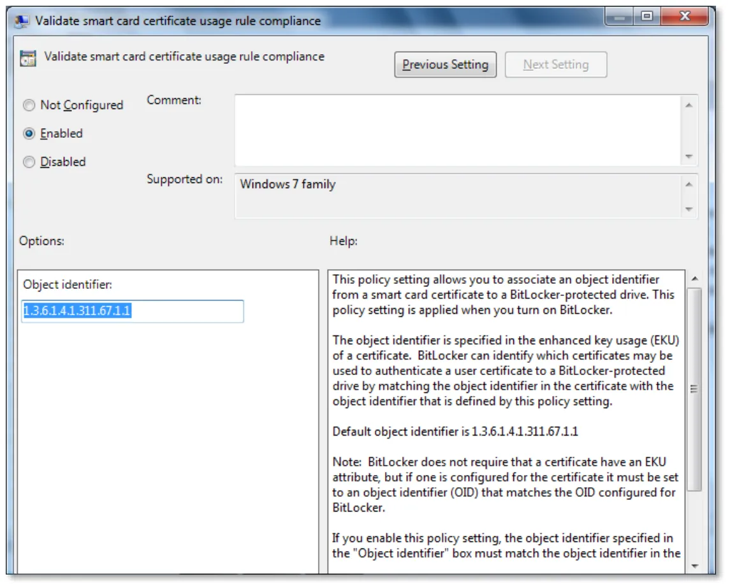This screenshot has width=730, height=588.
Task: Click the 'Object identifier:' label
Action: point(68,284)
